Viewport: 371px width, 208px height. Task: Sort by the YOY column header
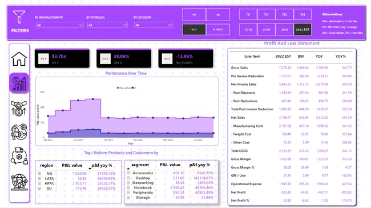pyautogui.click(x=319, y=57)
